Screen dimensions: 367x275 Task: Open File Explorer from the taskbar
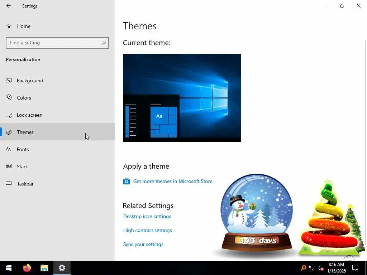tap(44, 268)
